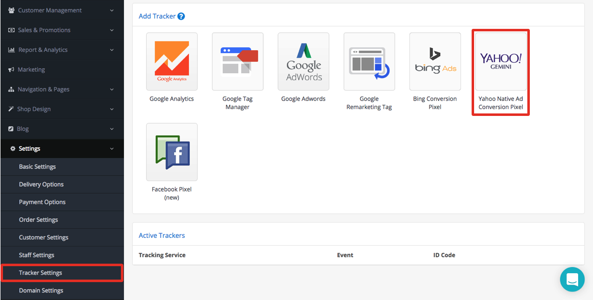Click the Tracking Service column header
This screenshot has width=593, height=300.
click(x=162, y=255)
